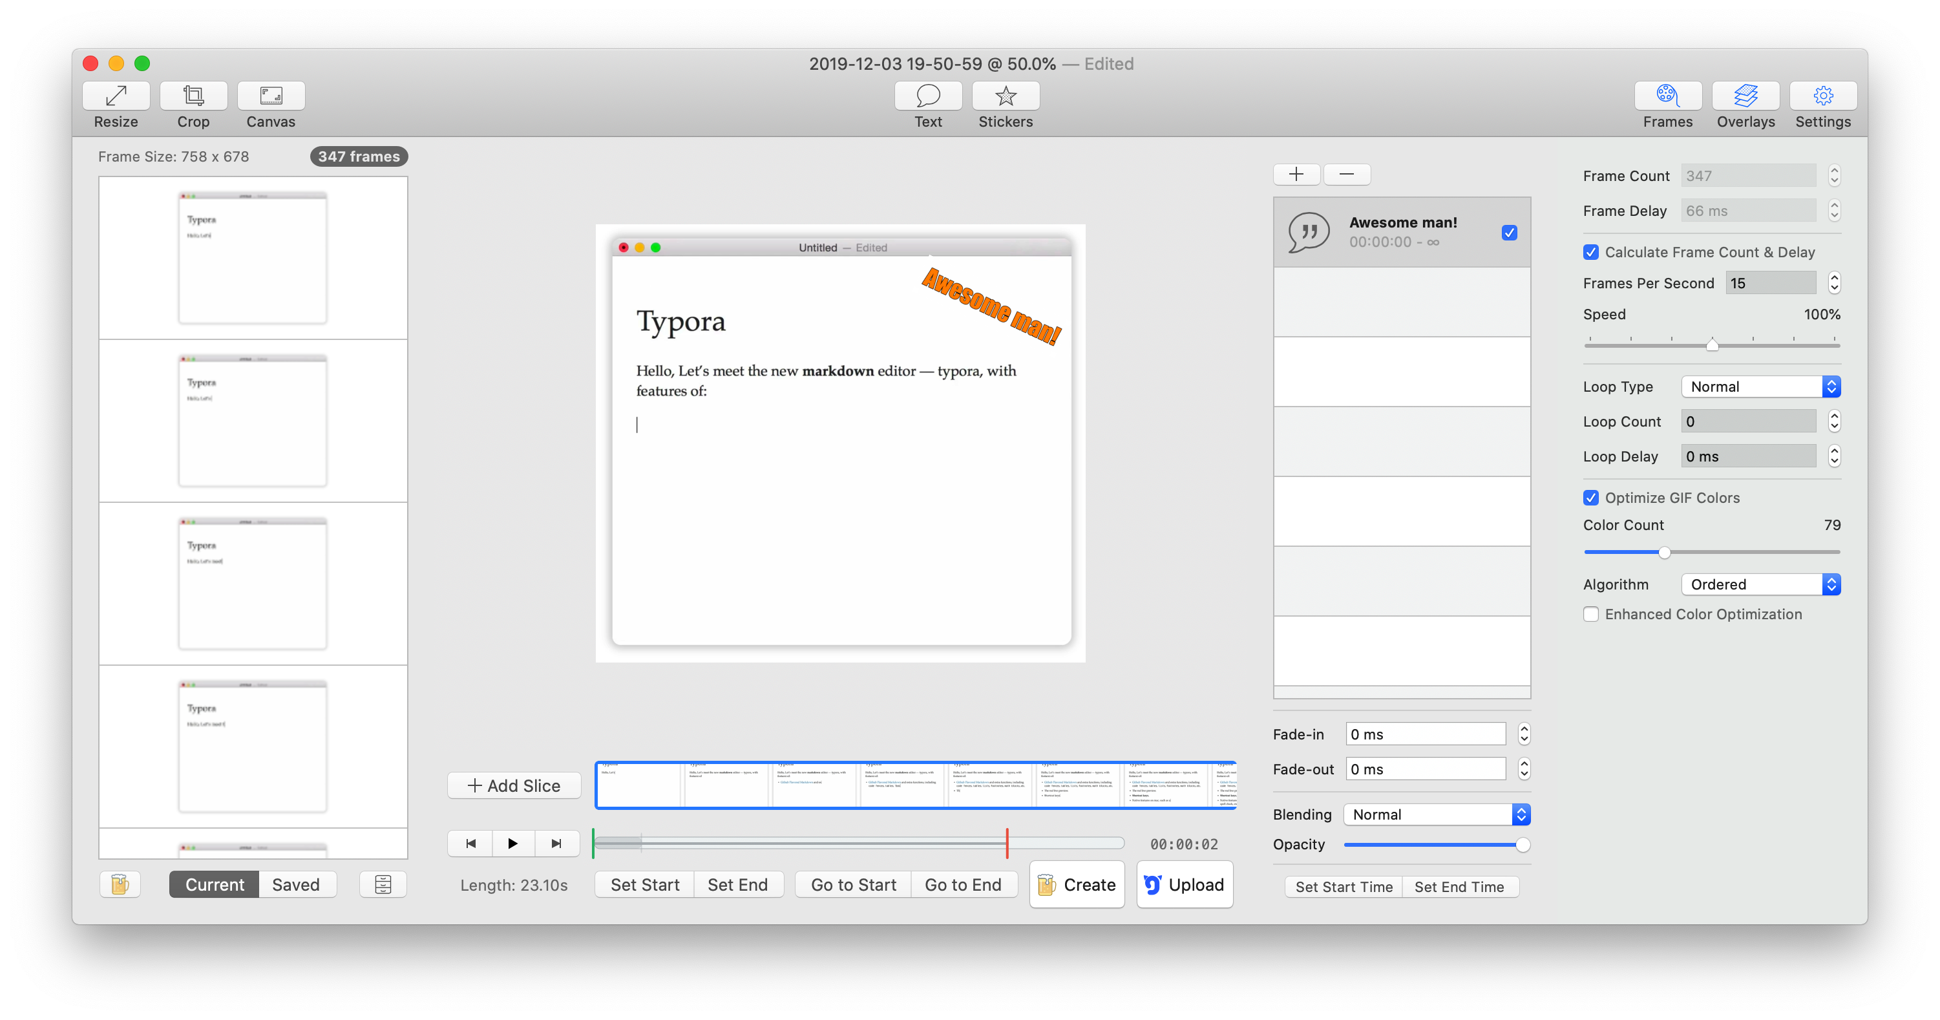
Task: Click the Loop Count stepper
Action: [x=1835, y=422]
